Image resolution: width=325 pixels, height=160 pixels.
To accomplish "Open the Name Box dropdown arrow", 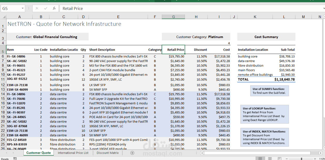I will pos(23,9).
